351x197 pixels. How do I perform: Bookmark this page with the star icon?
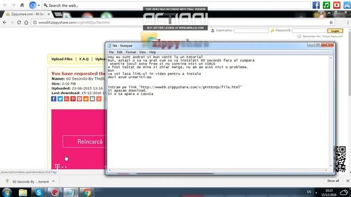pyautogui.click(x=331, y=22)
